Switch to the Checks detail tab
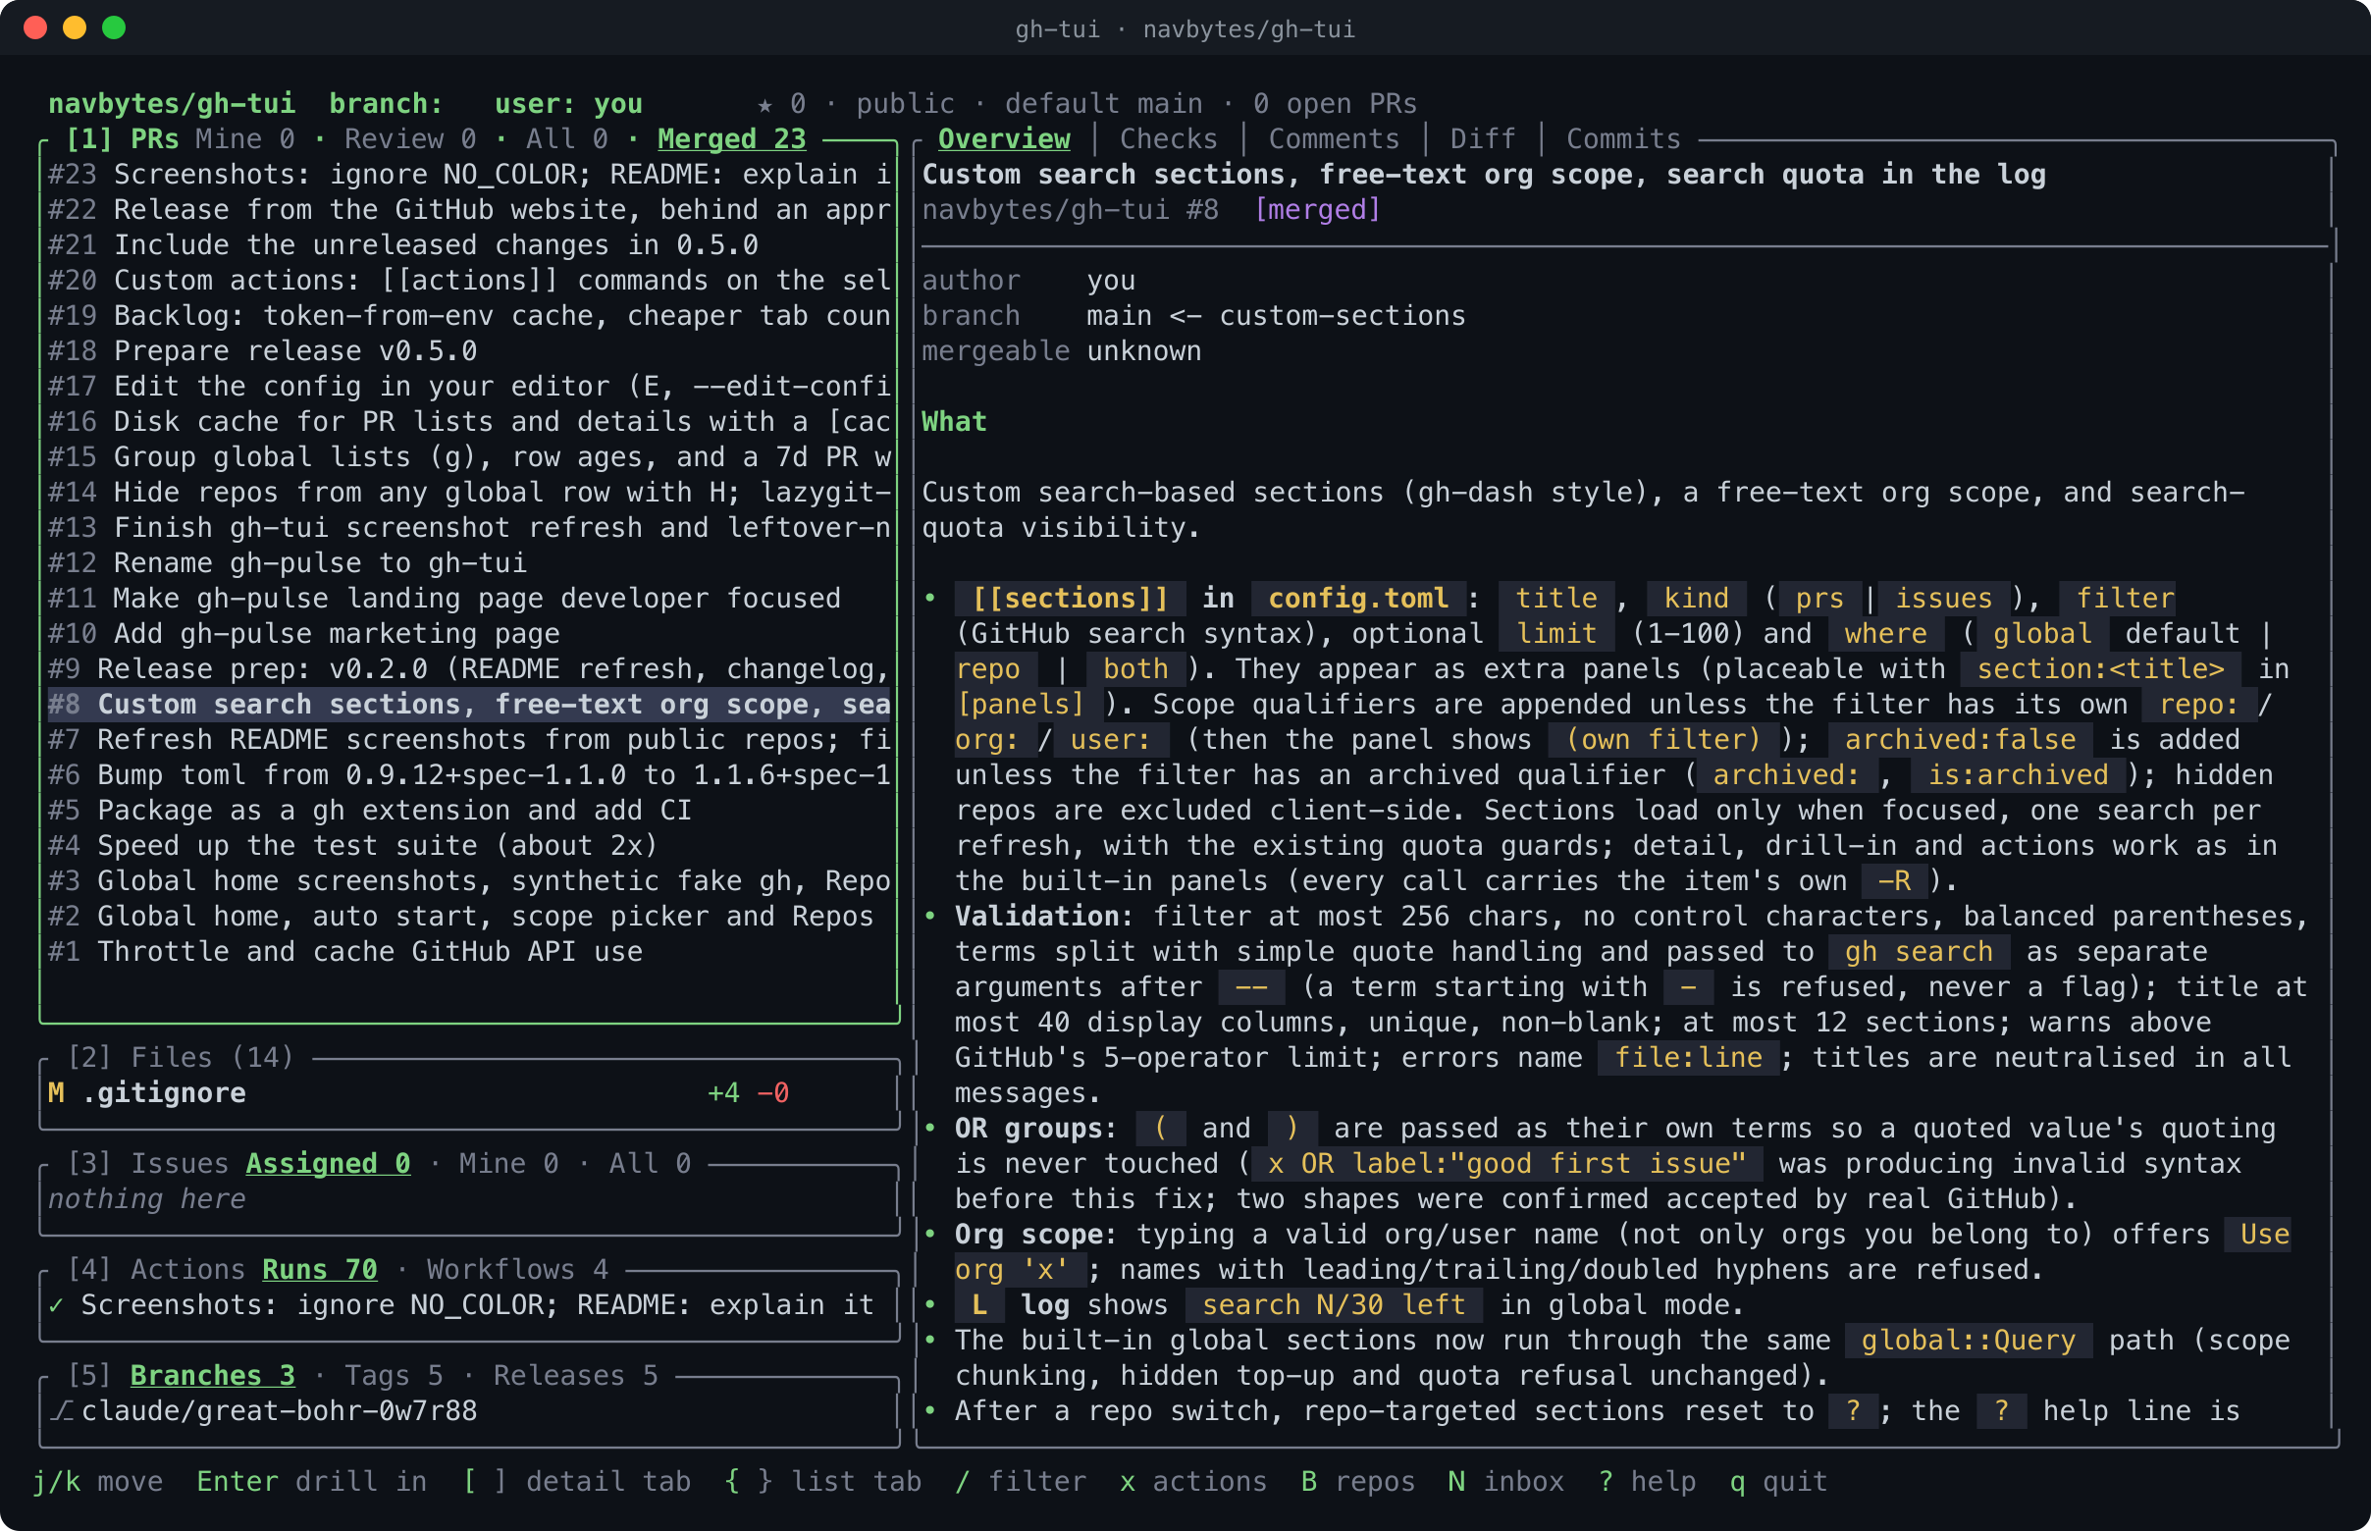2371x1531 pixels. click(x=1168, y=139)
